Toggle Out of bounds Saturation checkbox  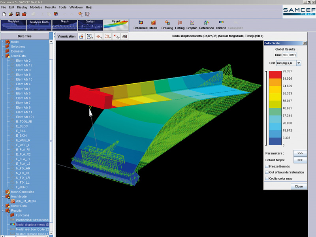click(x=267, y=173)
